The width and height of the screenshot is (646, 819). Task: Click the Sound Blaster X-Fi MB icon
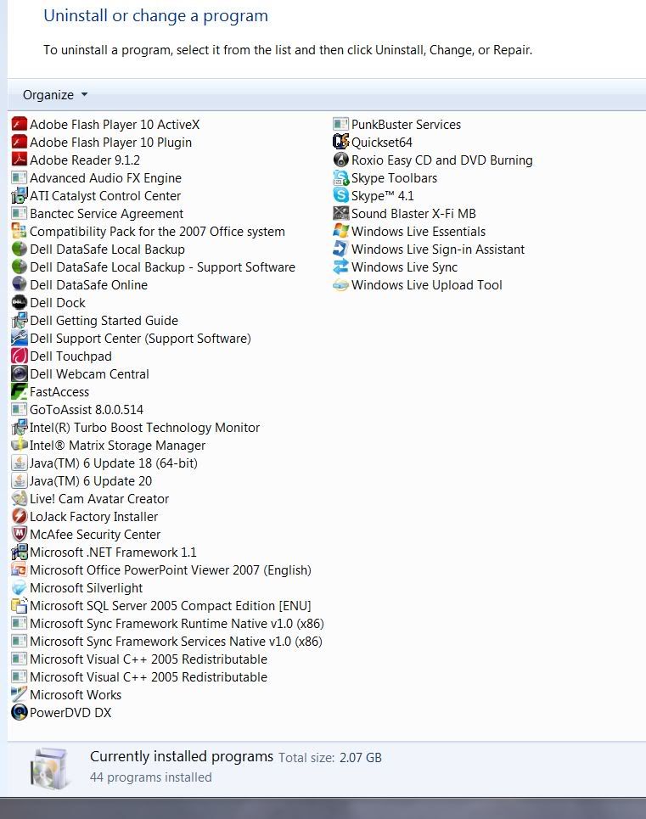pyautogui.click(x=340, y=214)
